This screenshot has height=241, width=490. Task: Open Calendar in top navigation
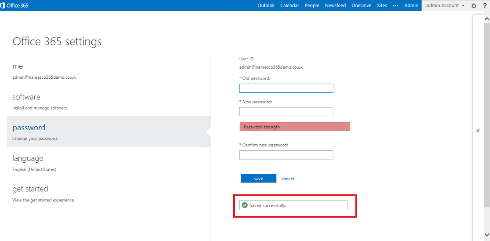(x=290, y=6)
